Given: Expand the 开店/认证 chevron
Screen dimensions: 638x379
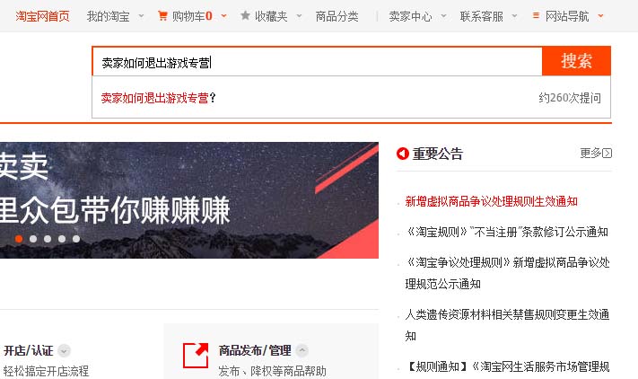Looking at the screenshot, I should (64, 350).
